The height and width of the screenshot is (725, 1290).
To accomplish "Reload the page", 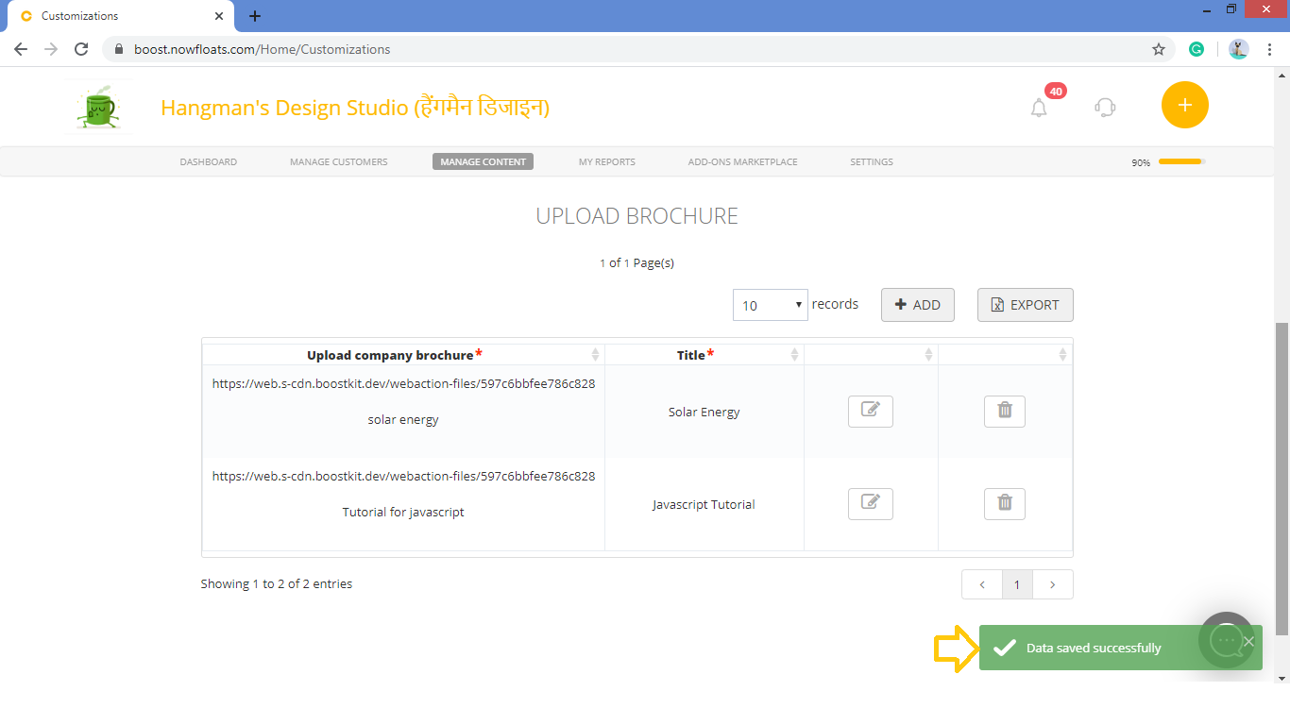I will click(81, 49).
